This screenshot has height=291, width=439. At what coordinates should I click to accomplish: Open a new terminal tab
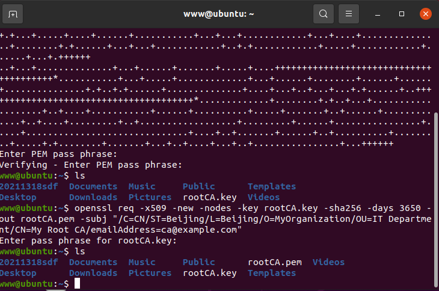[x=13, y=14]
